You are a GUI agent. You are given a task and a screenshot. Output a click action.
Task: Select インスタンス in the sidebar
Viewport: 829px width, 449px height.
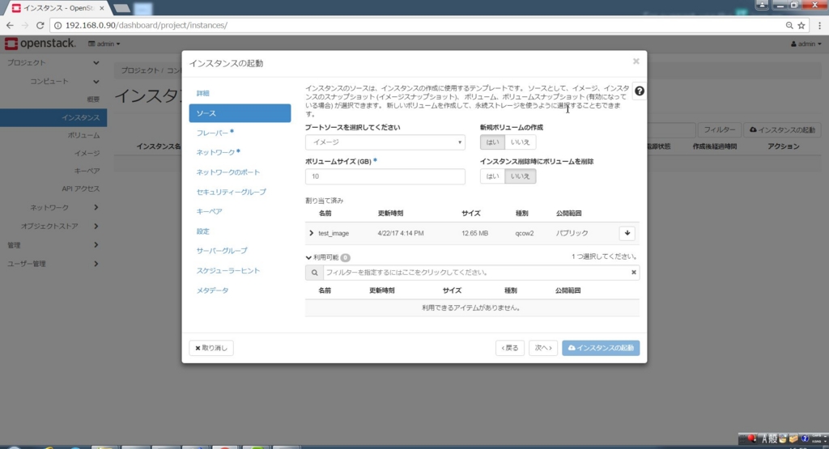coord(53,118)
